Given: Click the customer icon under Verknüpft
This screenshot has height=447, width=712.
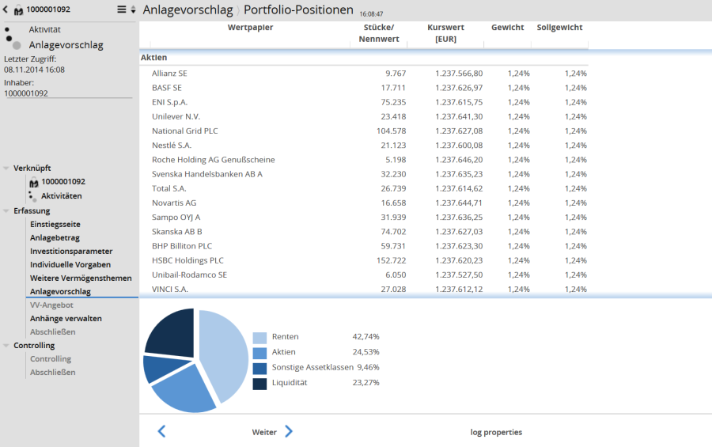Looking at the screenshot, I should (34, 182).
